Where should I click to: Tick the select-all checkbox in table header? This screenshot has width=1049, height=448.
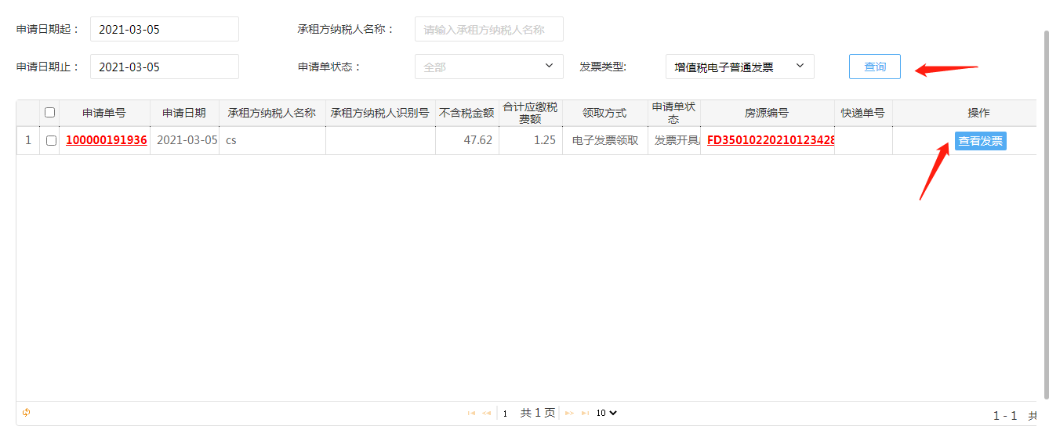click(50, 113)
